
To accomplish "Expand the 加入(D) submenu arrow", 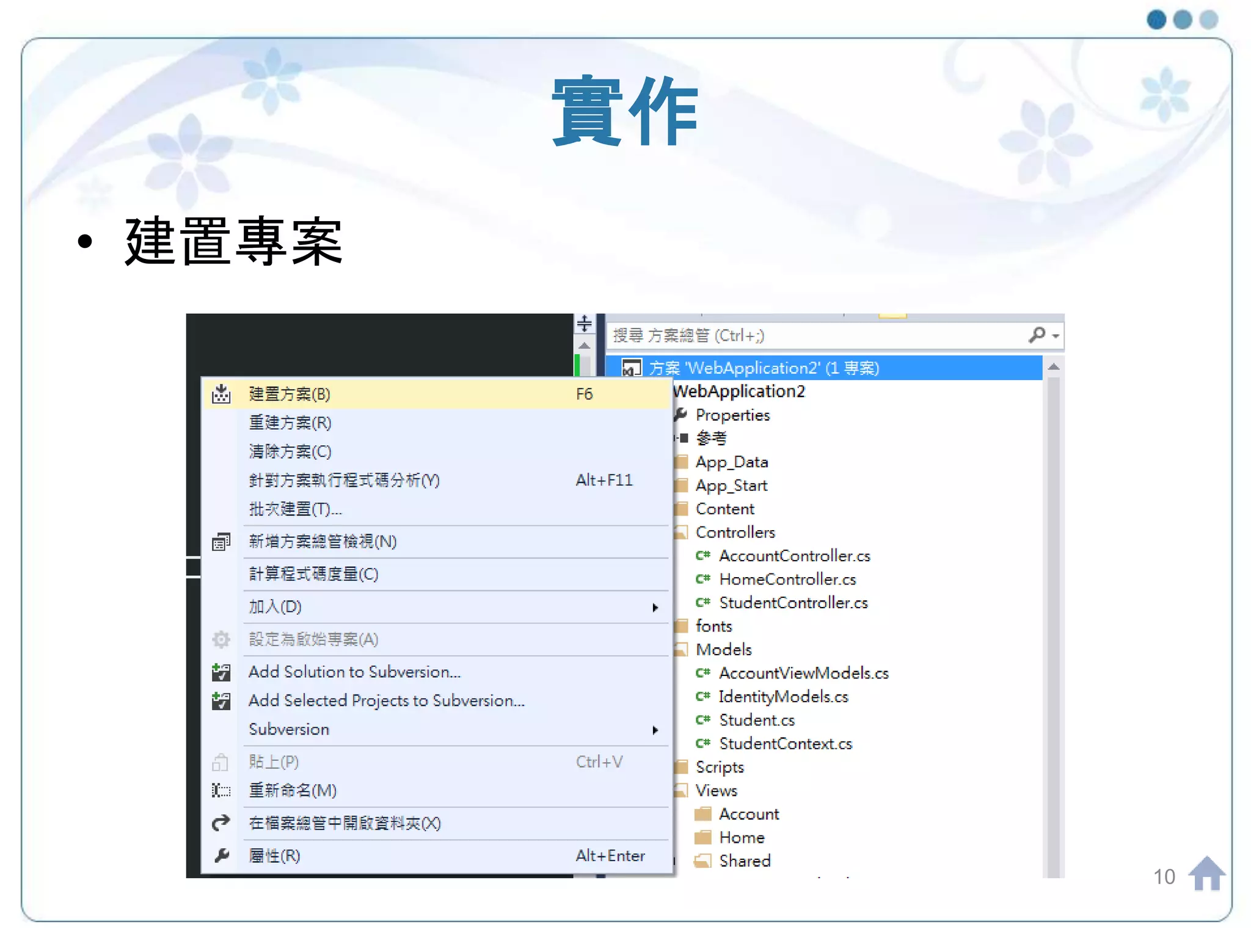I will (x=655, y=607).
